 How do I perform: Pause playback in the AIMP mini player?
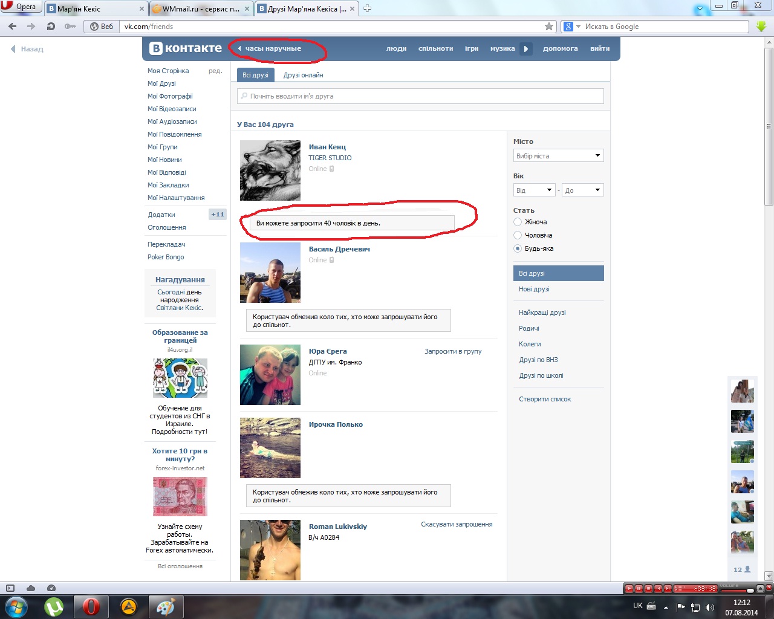(x=639, y=589)
